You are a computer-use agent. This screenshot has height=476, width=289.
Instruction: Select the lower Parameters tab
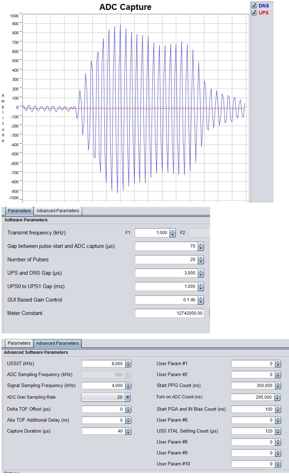19,343
